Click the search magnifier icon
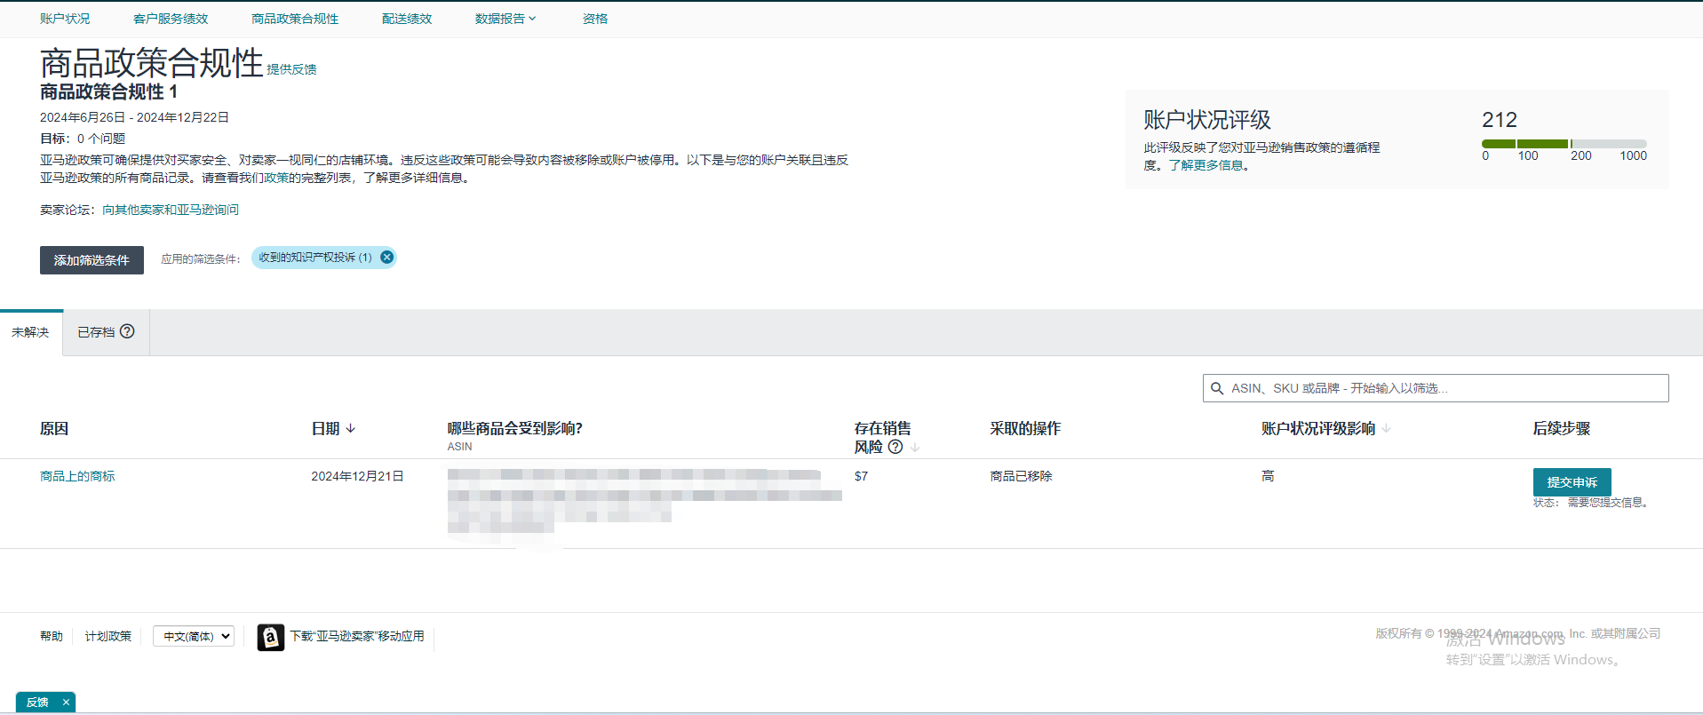Screen dimensions: 1703x715 1217,388
